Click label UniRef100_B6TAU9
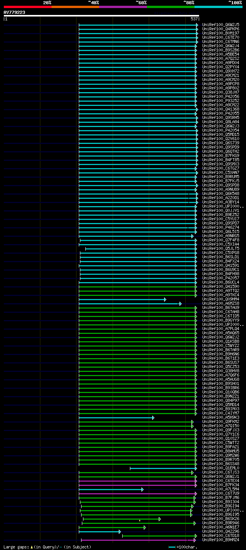The width and height of the screenshot is (246, 550). click(221, 307)
